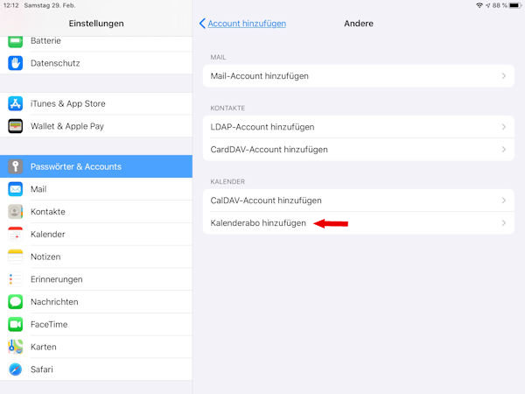The height and width of the screenshot is (394, 525).
Task: Tap the battery indicator in status bar
Action: (x=514, y=5)
